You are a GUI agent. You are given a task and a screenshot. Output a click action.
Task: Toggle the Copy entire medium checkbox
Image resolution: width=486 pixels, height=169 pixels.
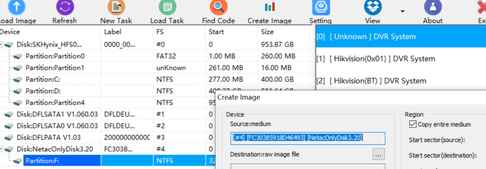(412, 124)
